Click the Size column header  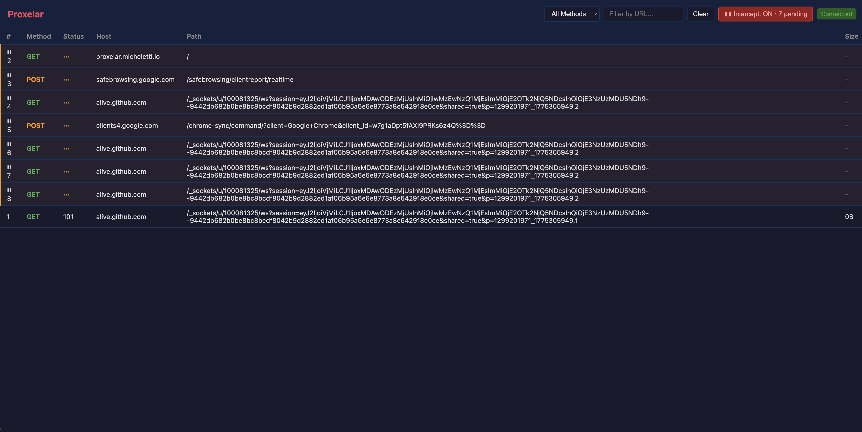click(851, 36)
